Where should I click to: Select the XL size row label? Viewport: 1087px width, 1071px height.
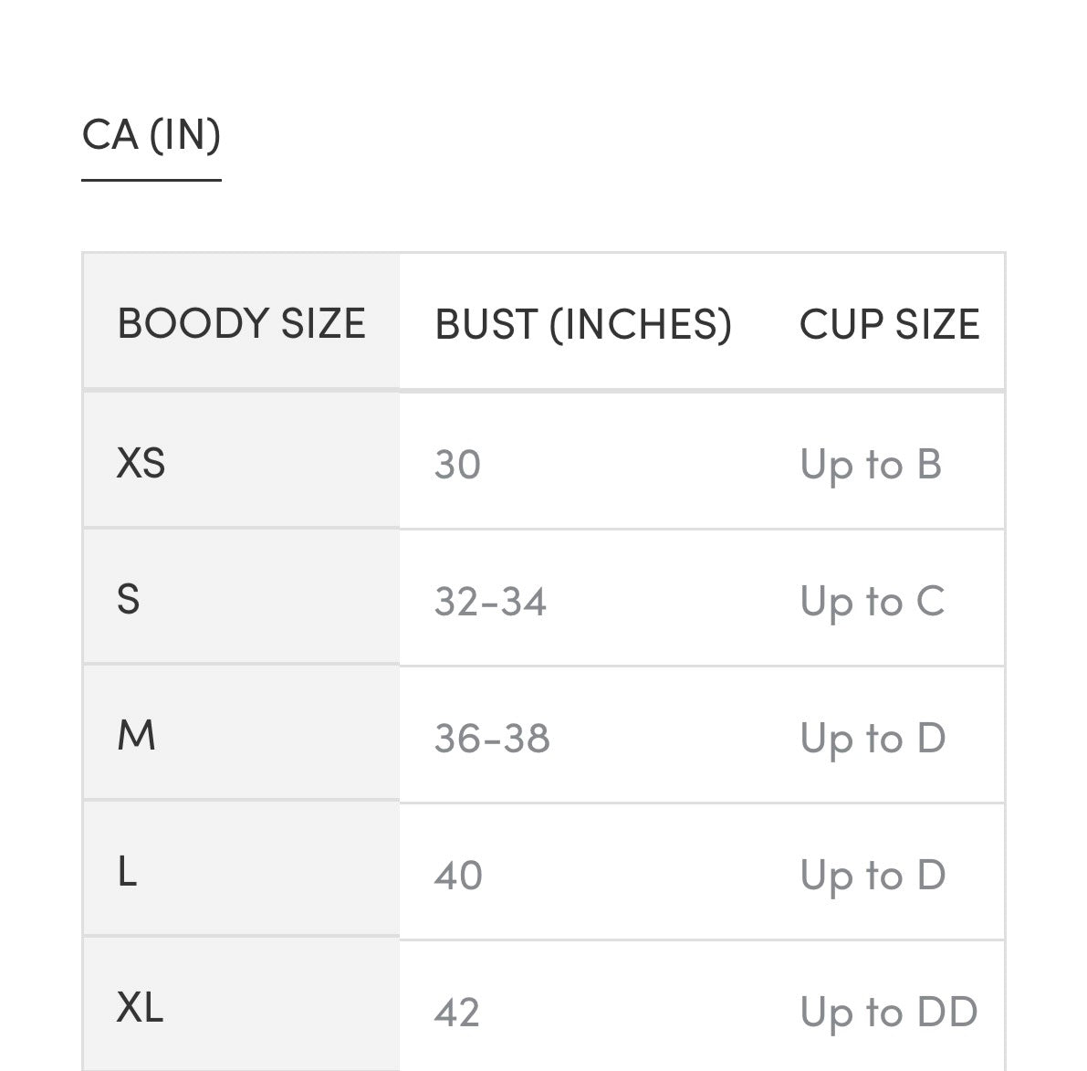(140, 1008)
